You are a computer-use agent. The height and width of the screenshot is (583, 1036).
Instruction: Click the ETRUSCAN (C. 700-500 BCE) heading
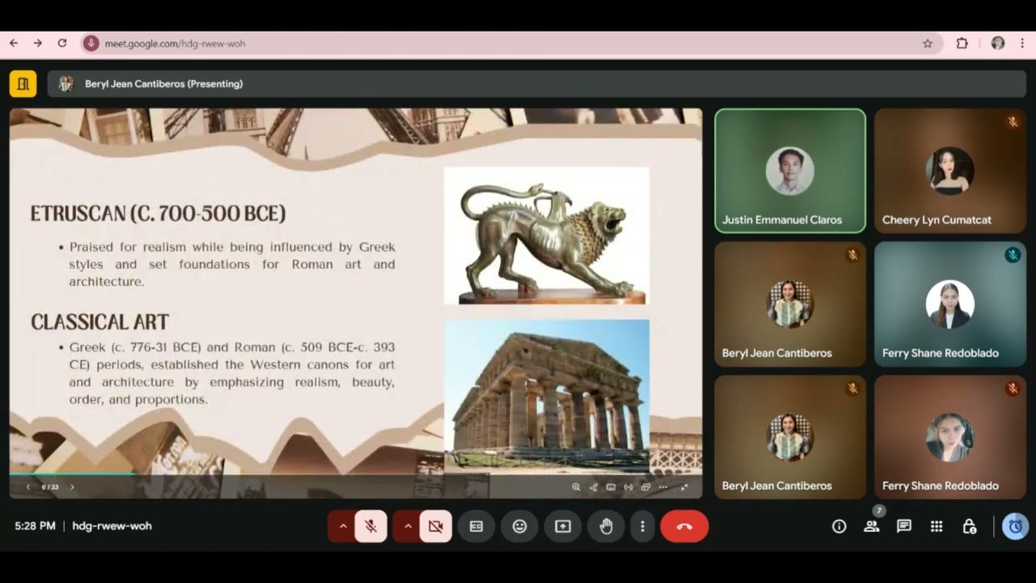pos(158,214)
